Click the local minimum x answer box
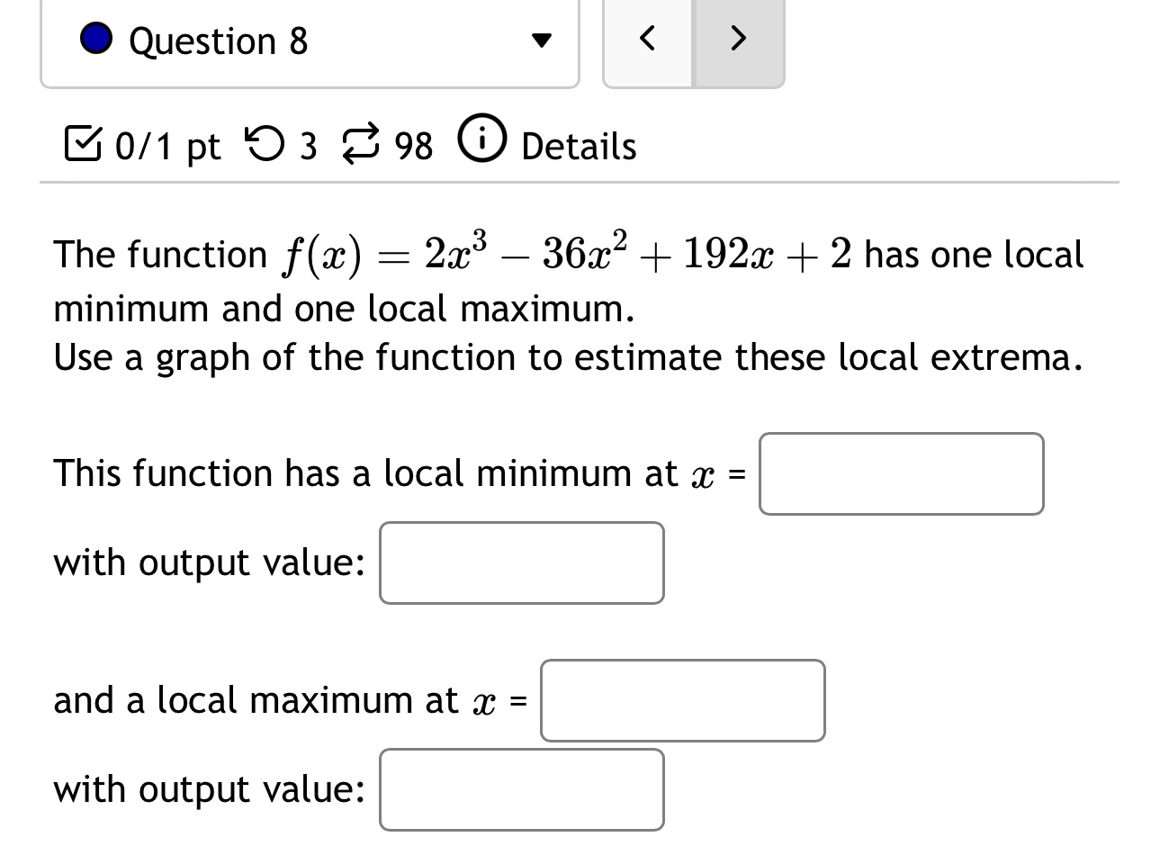This screenshot has height=846, width=1160. click(x=900, y=473)
